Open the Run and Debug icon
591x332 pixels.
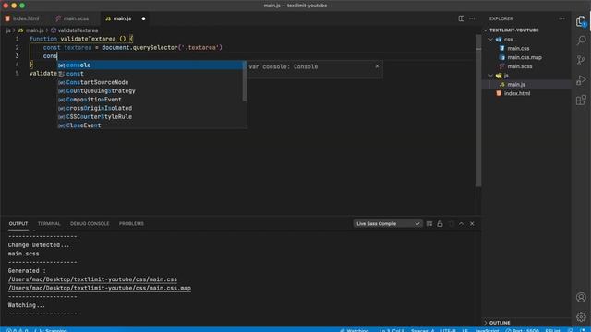[581, 80]
